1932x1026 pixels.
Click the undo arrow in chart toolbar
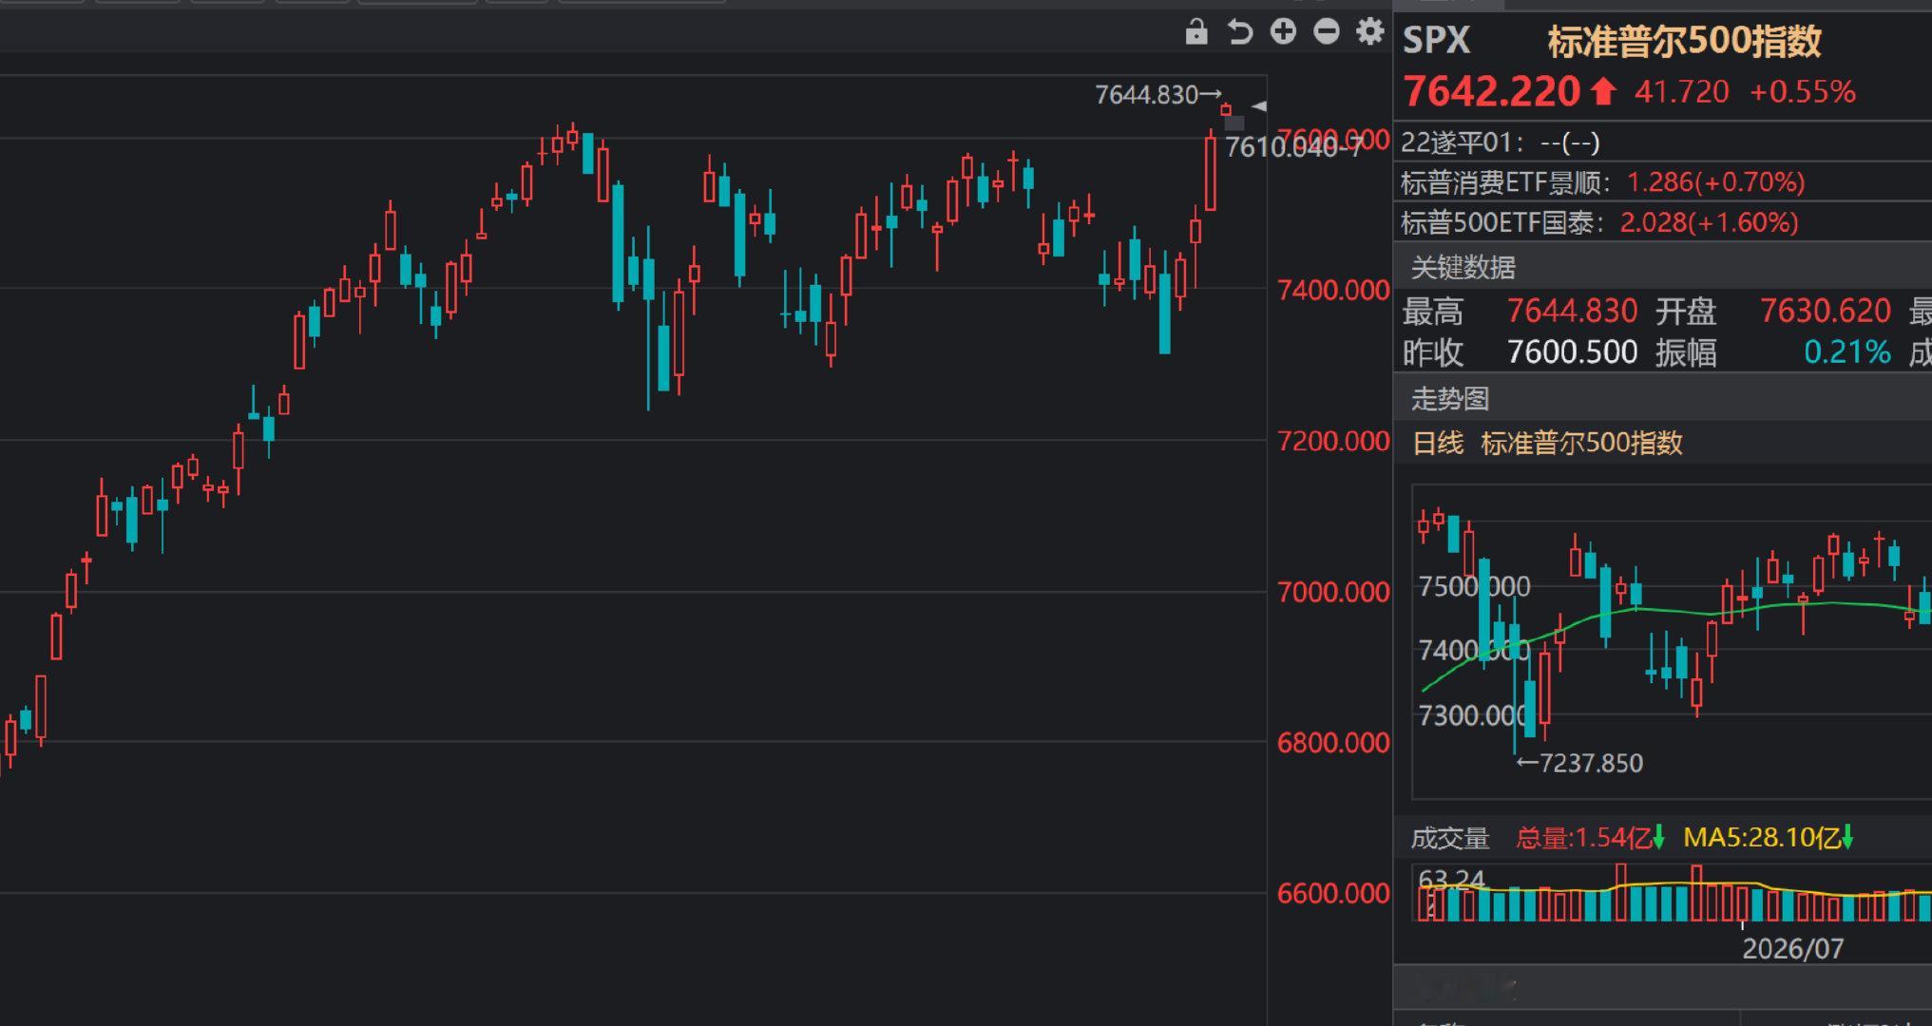pyautogui.click(x=1239, y=32)
